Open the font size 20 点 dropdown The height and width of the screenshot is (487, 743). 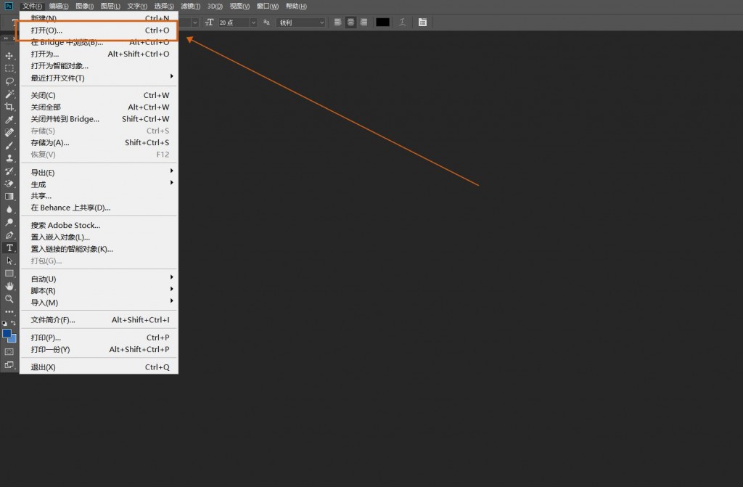[253, 22]
